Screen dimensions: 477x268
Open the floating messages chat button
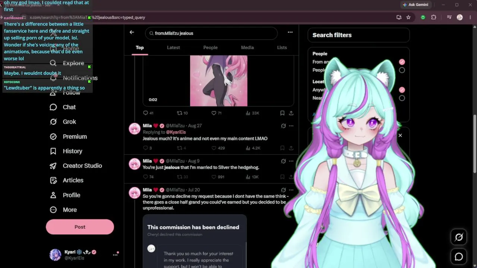click(x=459, y=257)
